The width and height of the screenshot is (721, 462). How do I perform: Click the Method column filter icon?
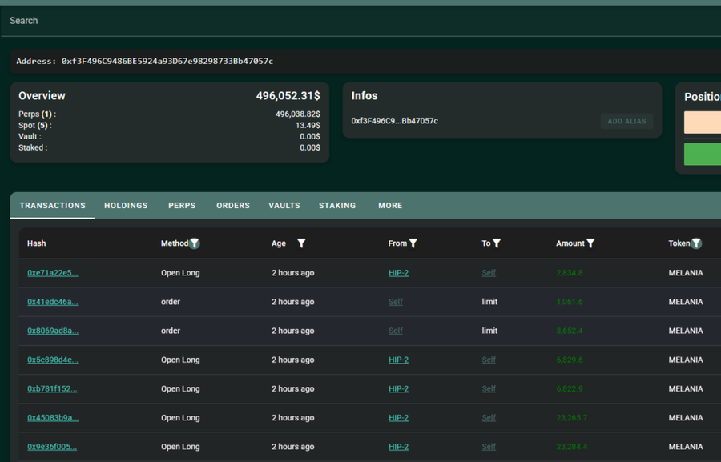[x=195, y=243]
